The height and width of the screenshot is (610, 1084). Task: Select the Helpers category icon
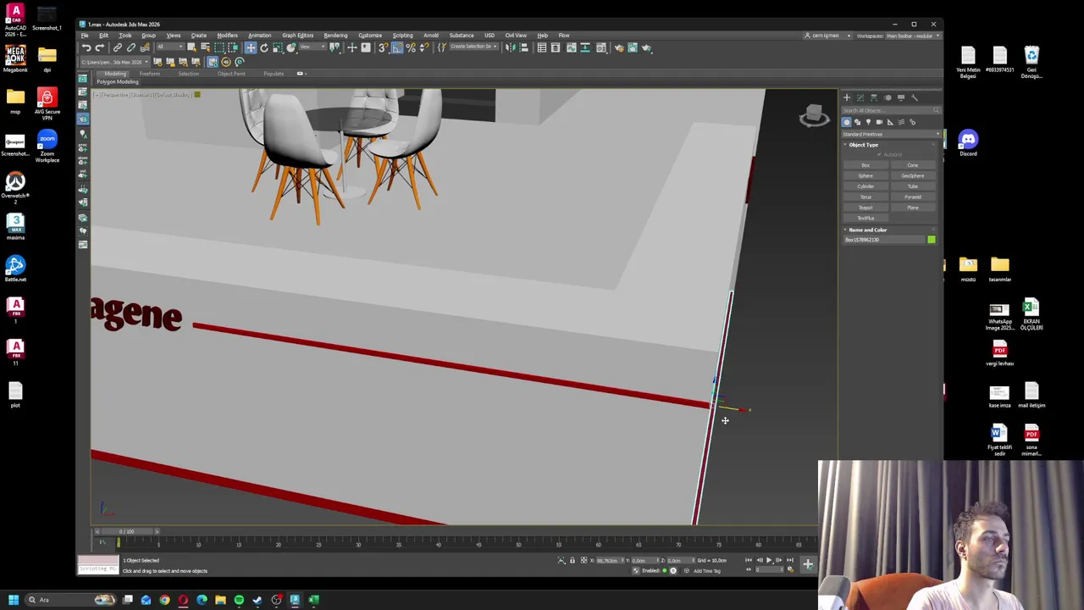(890, 122)
